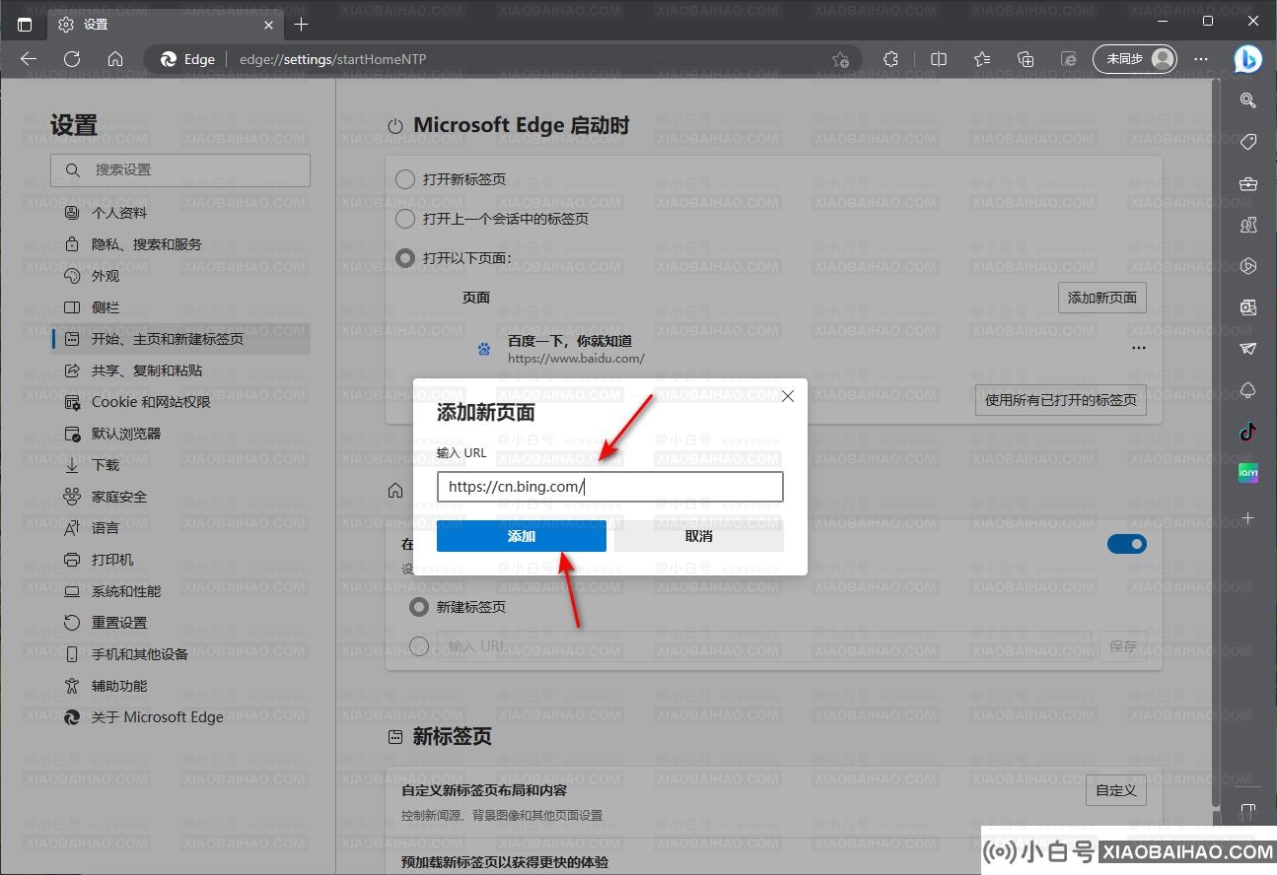Select 打开上一个会话中的标签页 radio option
The height and width of the screenshot is (875, 1277).
pyautogui.click(x=405, y=219)
